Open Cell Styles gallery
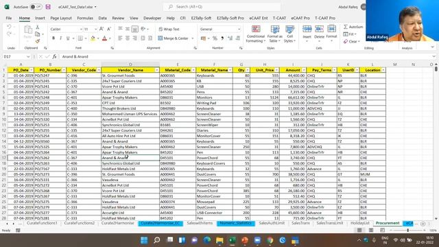 (x=289, y=34)
